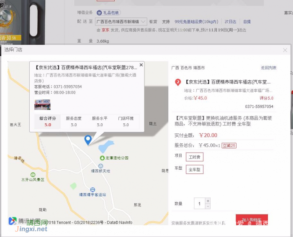Click the 营业时间：08:00-18:00 text

point(55,92)
